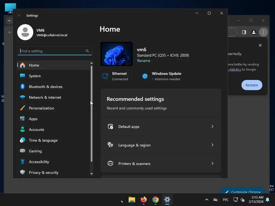Image resolution: width=275 pixels, height=206 pixels.
Task: Click Chrome back navigation arrow
Action: pos(10,32)
